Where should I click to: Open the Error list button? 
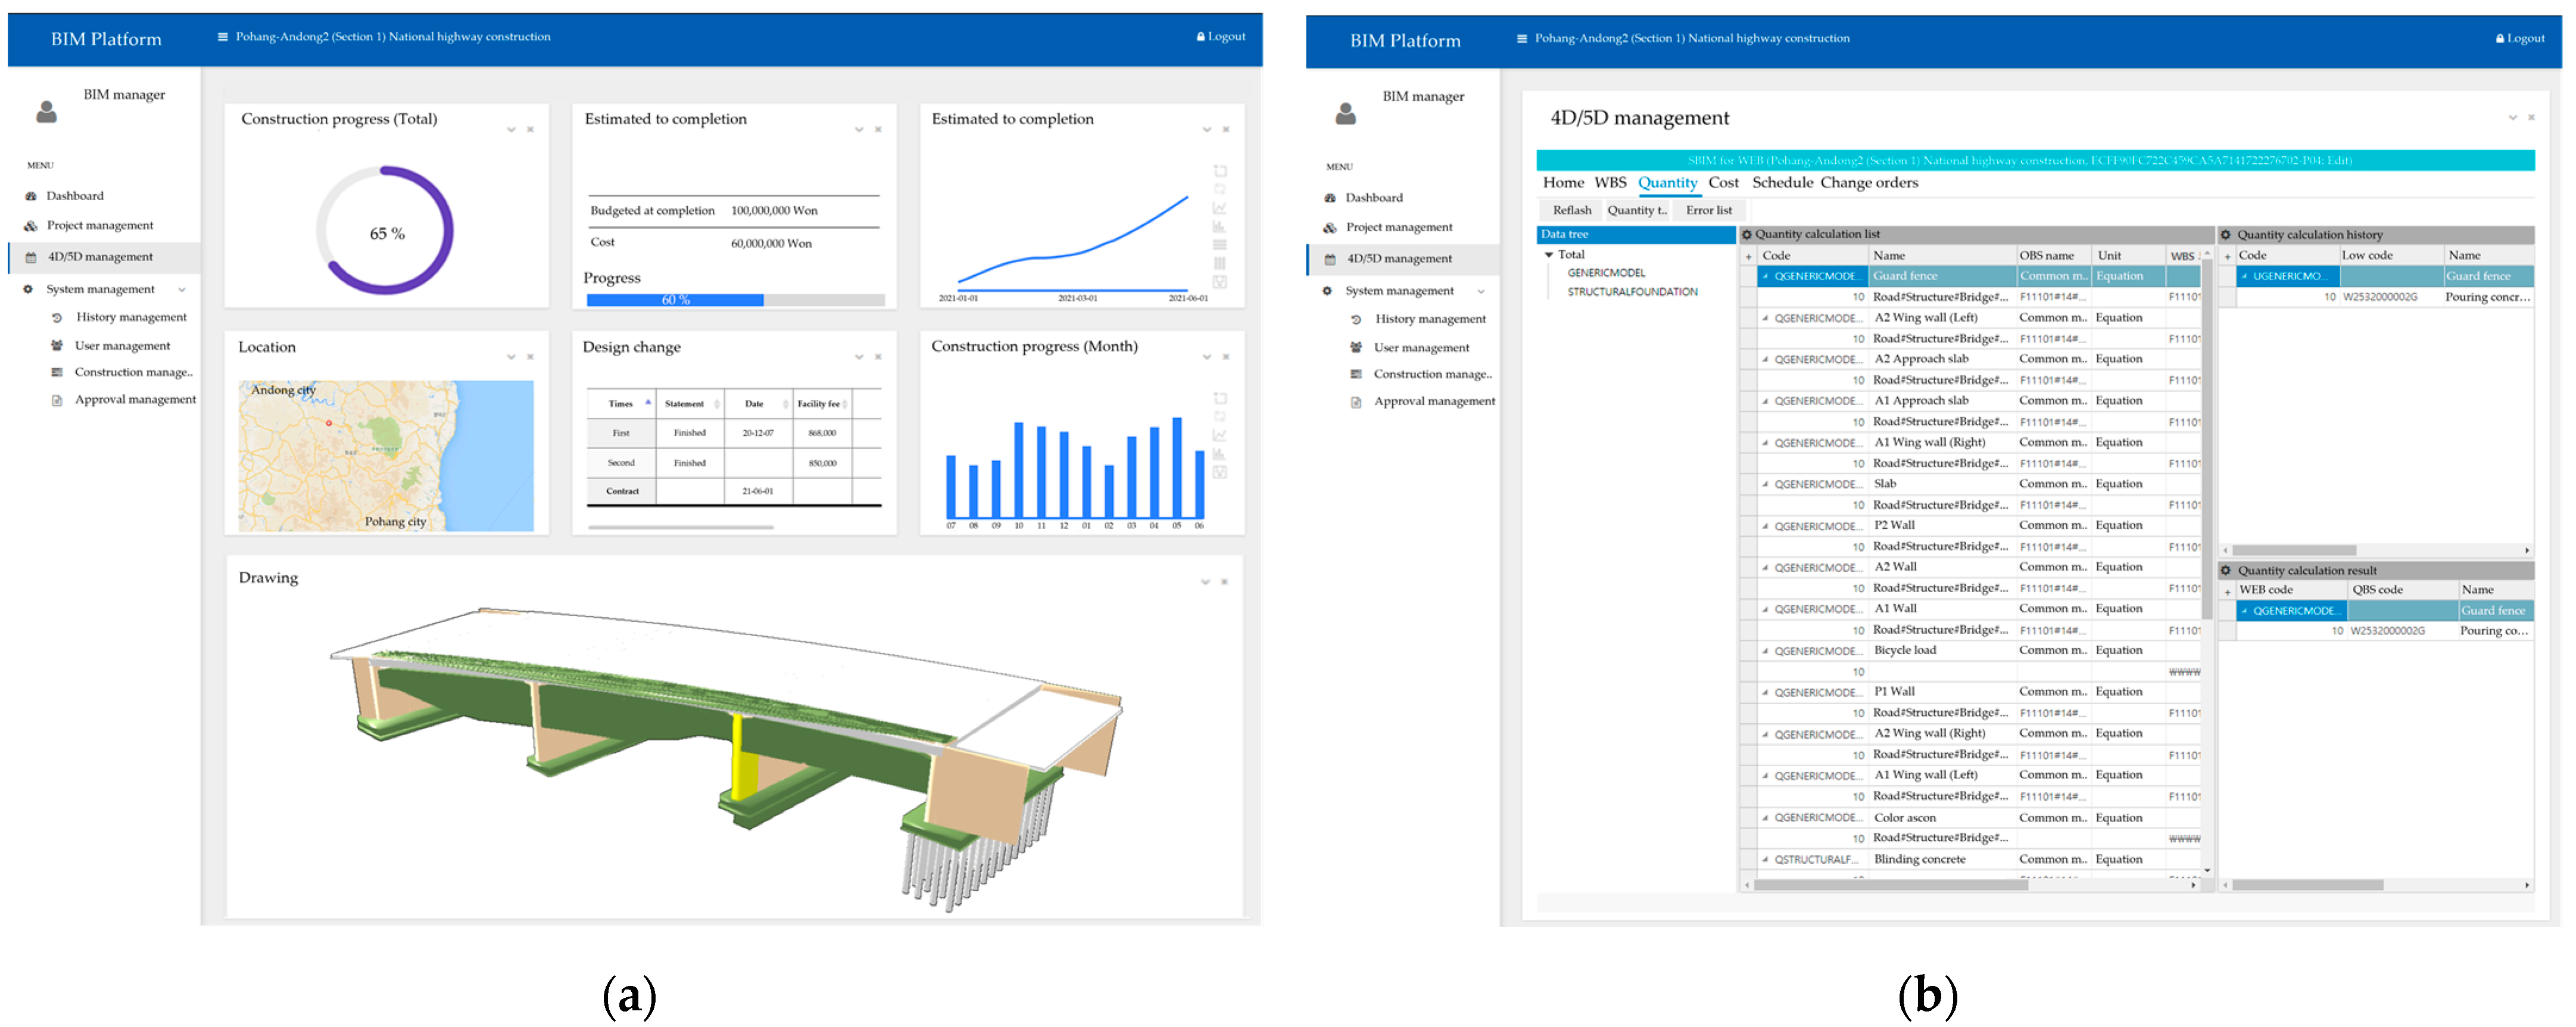pyautogui.click(x=1708, y=211)
